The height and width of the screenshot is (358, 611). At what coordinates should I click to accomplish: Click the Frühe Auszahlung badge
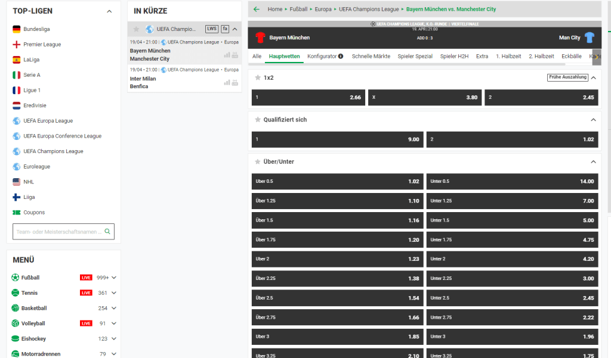[x=568, y=77]
